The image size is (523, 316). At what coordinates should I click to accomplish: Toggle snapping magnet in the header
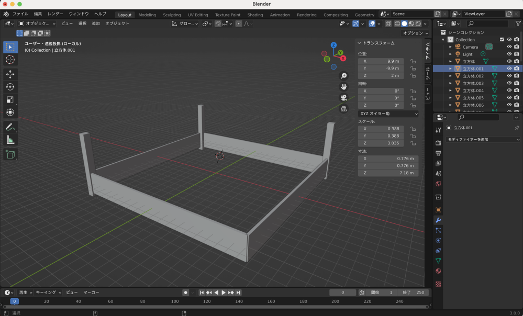pyautogui.click(x=218, y=24)
